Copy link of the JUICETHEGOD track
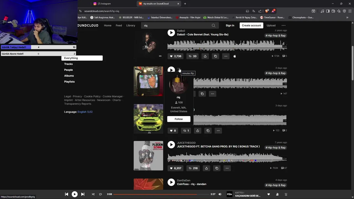The image size is (354, 199). (x=217, y=168)
